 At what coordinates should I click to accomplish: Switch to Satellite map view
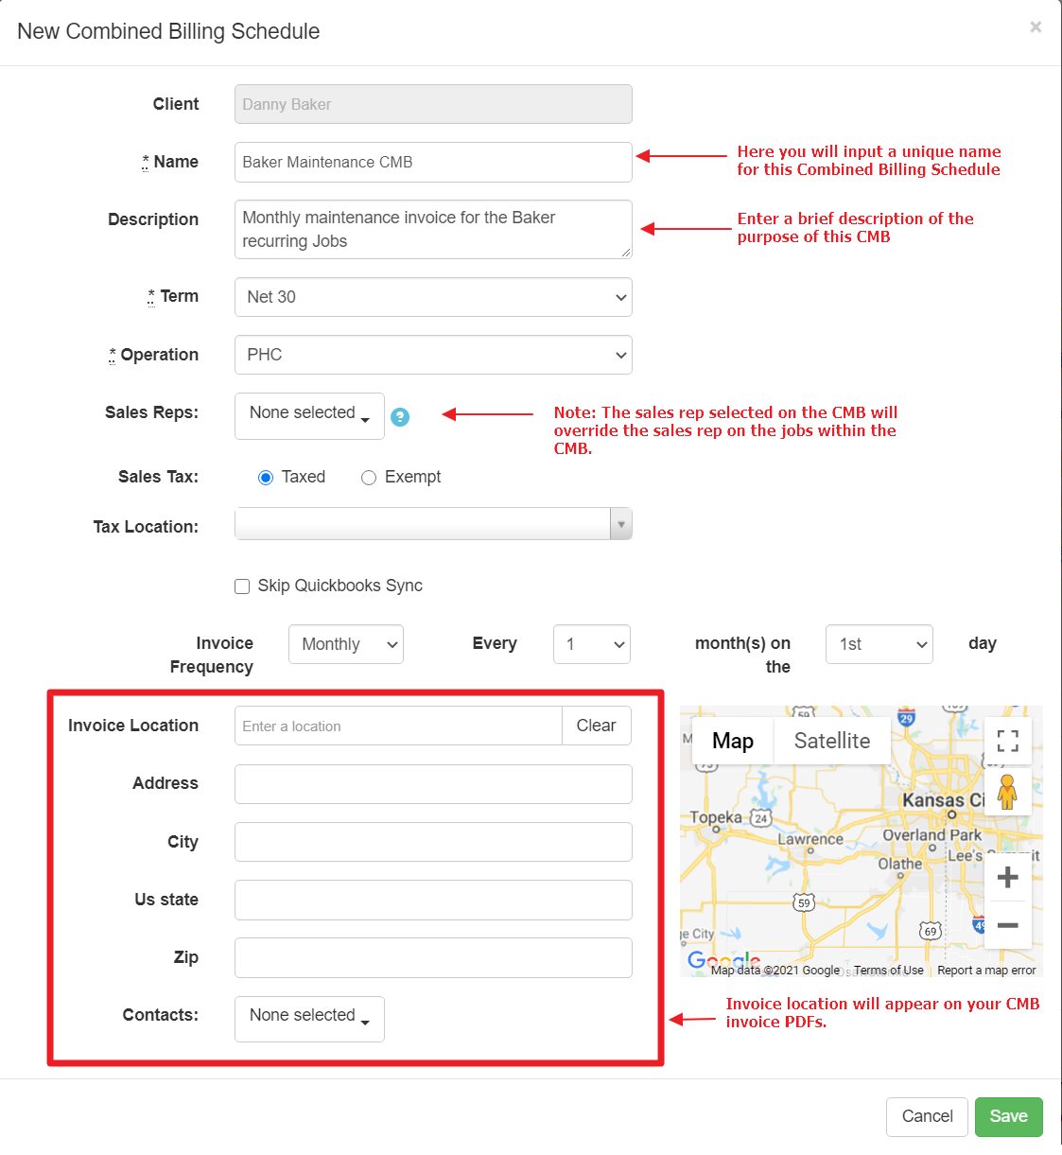click(x=831, y=741)
